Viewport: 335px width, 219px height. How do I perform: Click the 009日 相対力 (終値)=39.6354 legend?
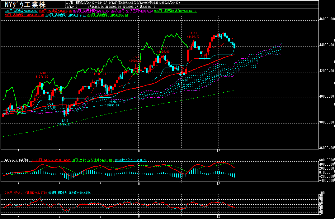tap(69, 193)
